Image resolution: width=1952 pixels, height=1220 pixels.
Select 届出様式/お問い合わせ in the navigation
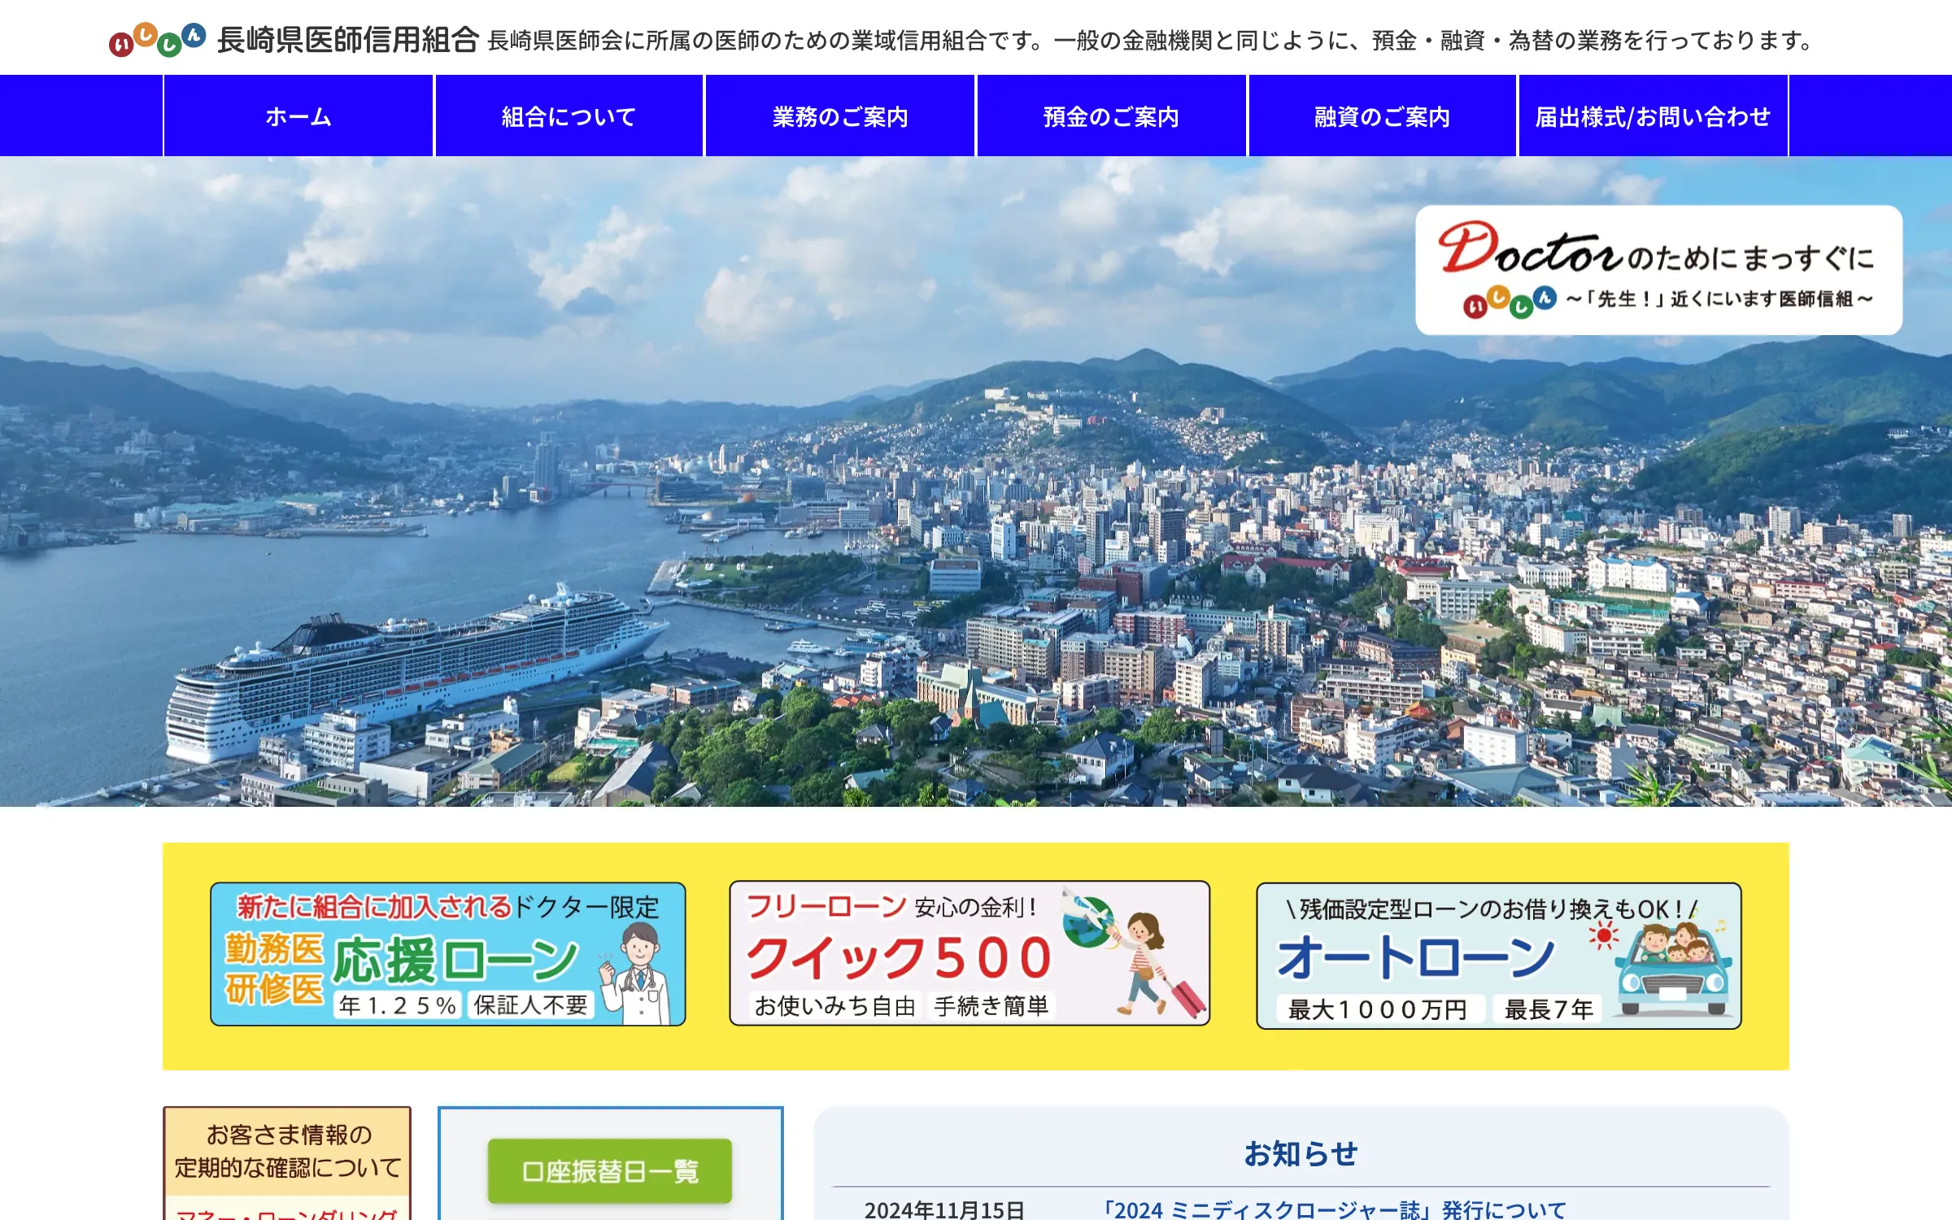coord(1653,116)
